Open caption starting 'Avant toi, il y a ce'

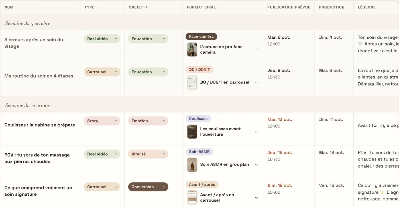point(378,125)
